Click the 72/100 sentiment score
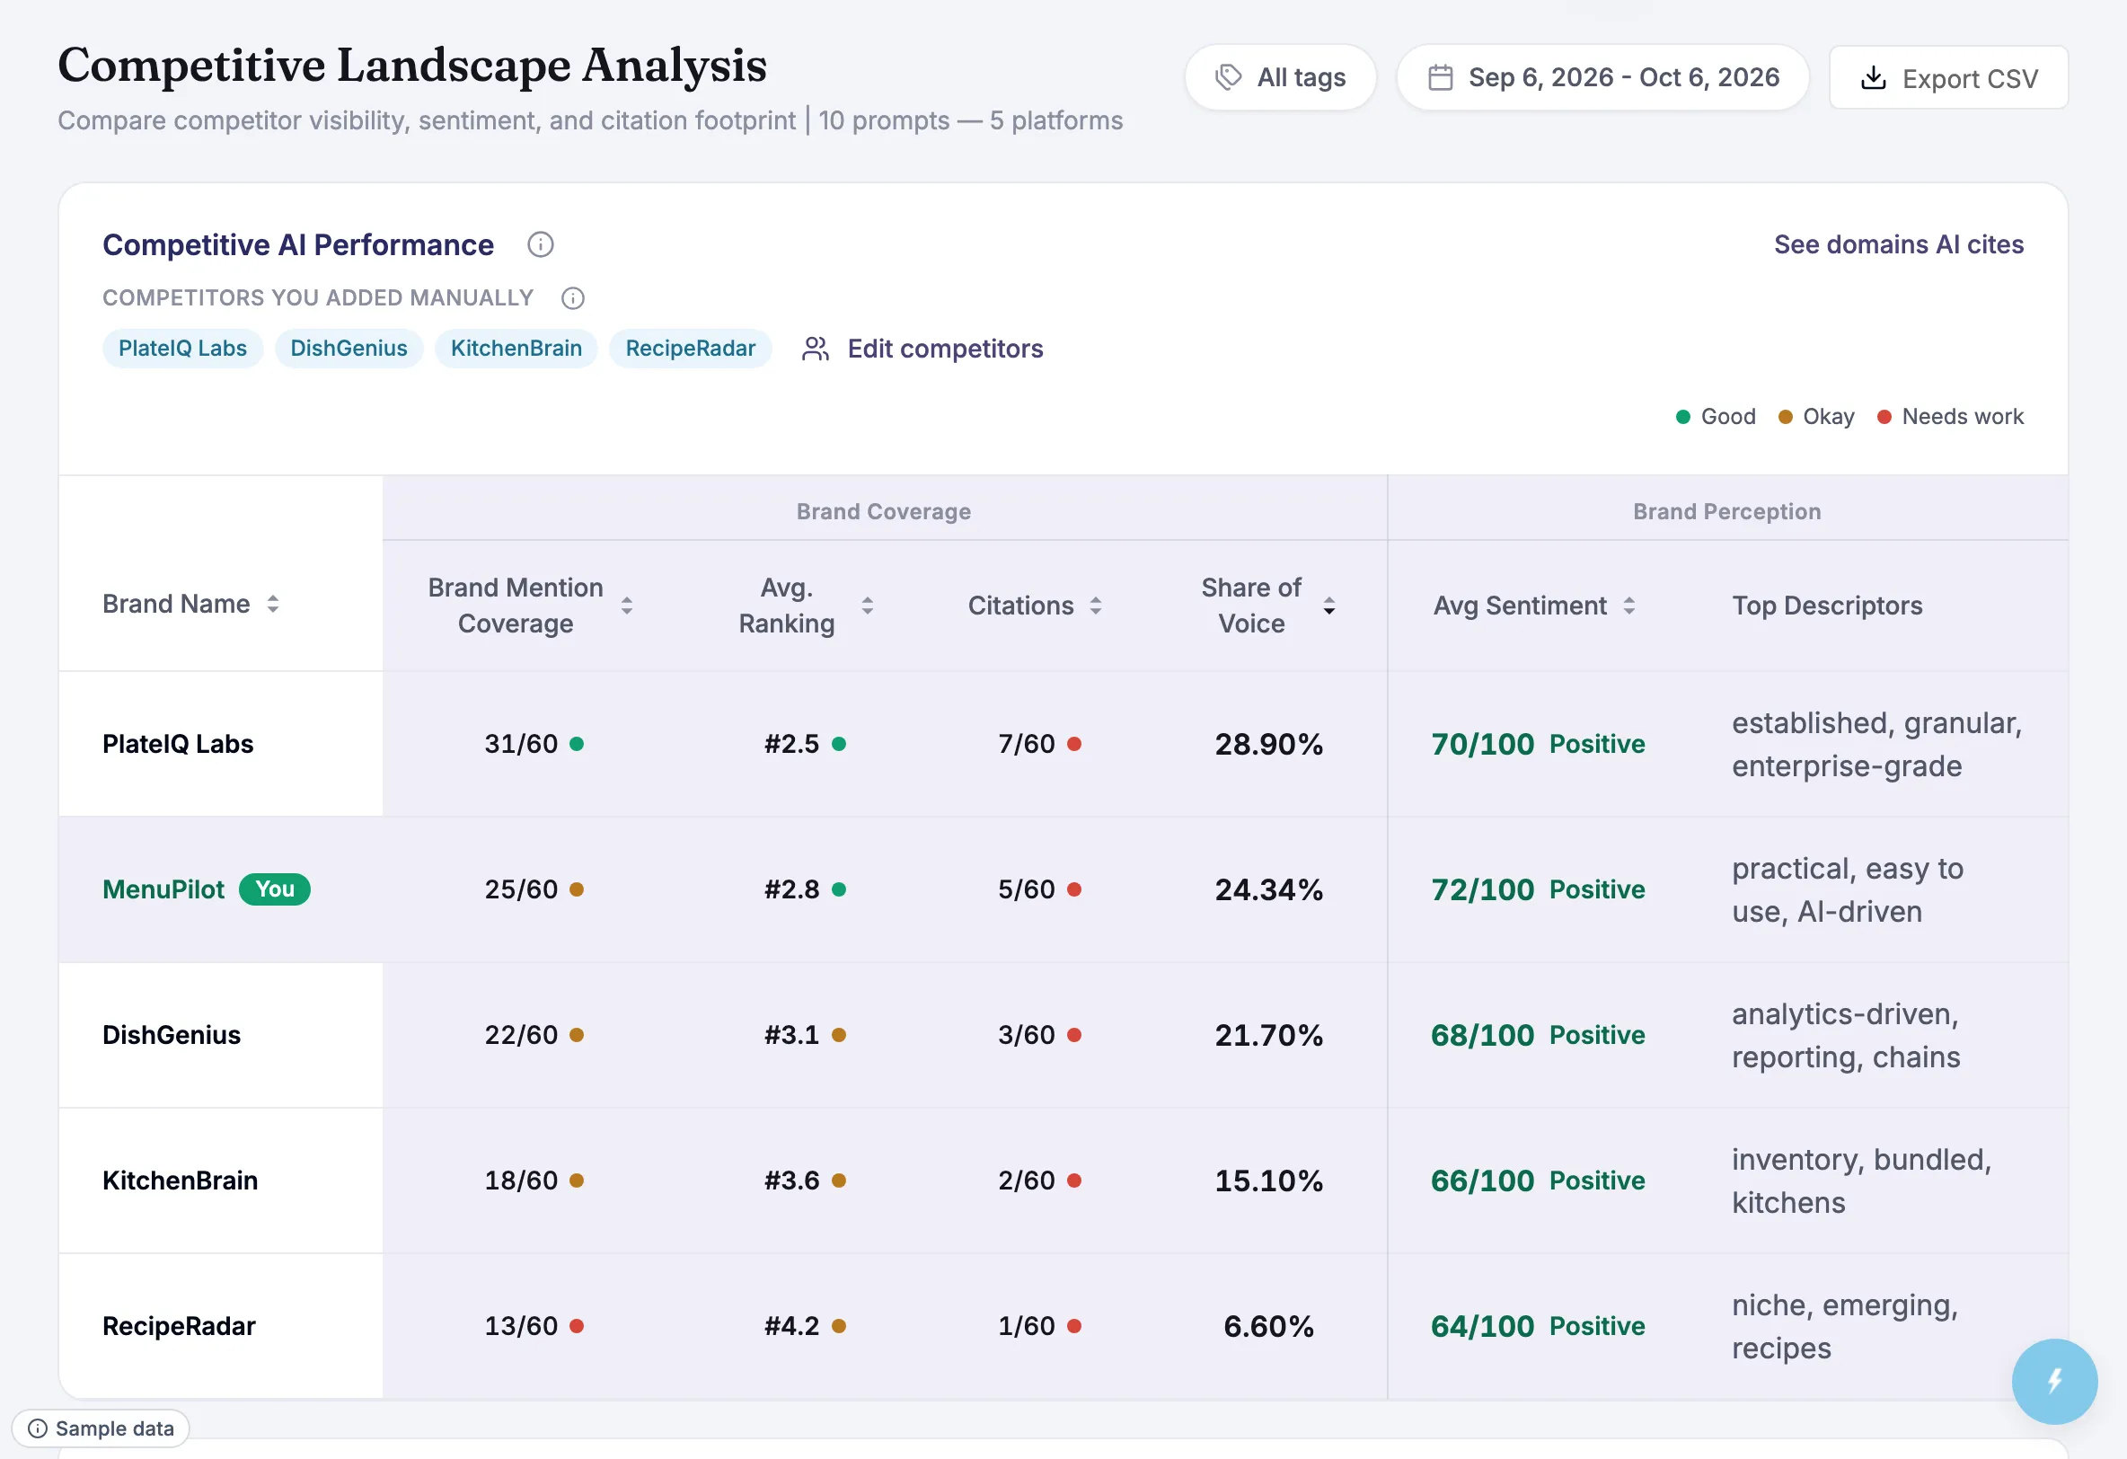This screenshot has width=2127, height=1459. 1482,889
